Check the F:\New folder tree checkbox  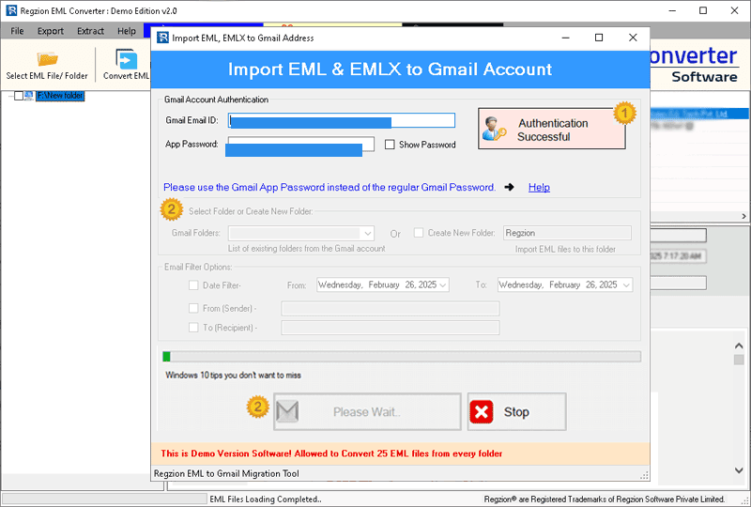coord(18,96)
